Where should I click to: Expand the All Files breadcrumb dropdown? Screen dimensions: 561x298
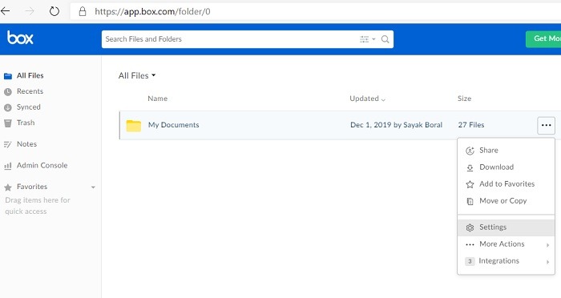pos(154,75)
